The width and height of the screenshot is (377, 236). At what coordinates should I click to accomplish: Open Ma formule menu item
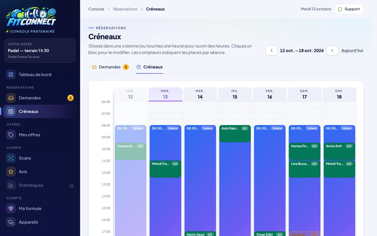pos(40,209)
